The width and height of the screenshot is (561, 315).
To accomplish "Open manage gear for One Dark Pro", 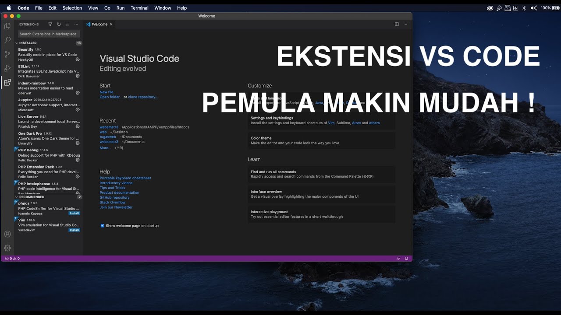I will click(x=78, y=143).
